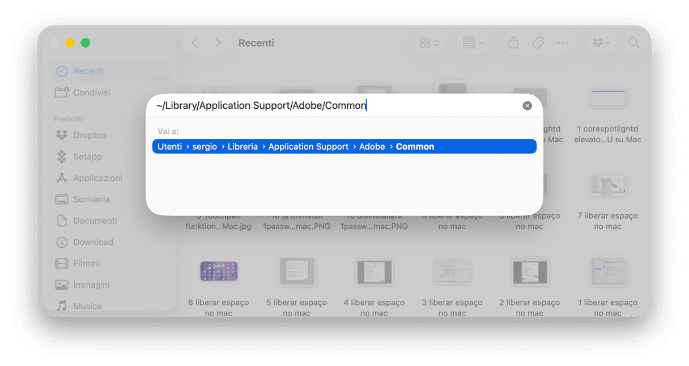Screen dimensions: 689x366
Task: Select Recenti in the sidebar
Action: pos(109,71)
